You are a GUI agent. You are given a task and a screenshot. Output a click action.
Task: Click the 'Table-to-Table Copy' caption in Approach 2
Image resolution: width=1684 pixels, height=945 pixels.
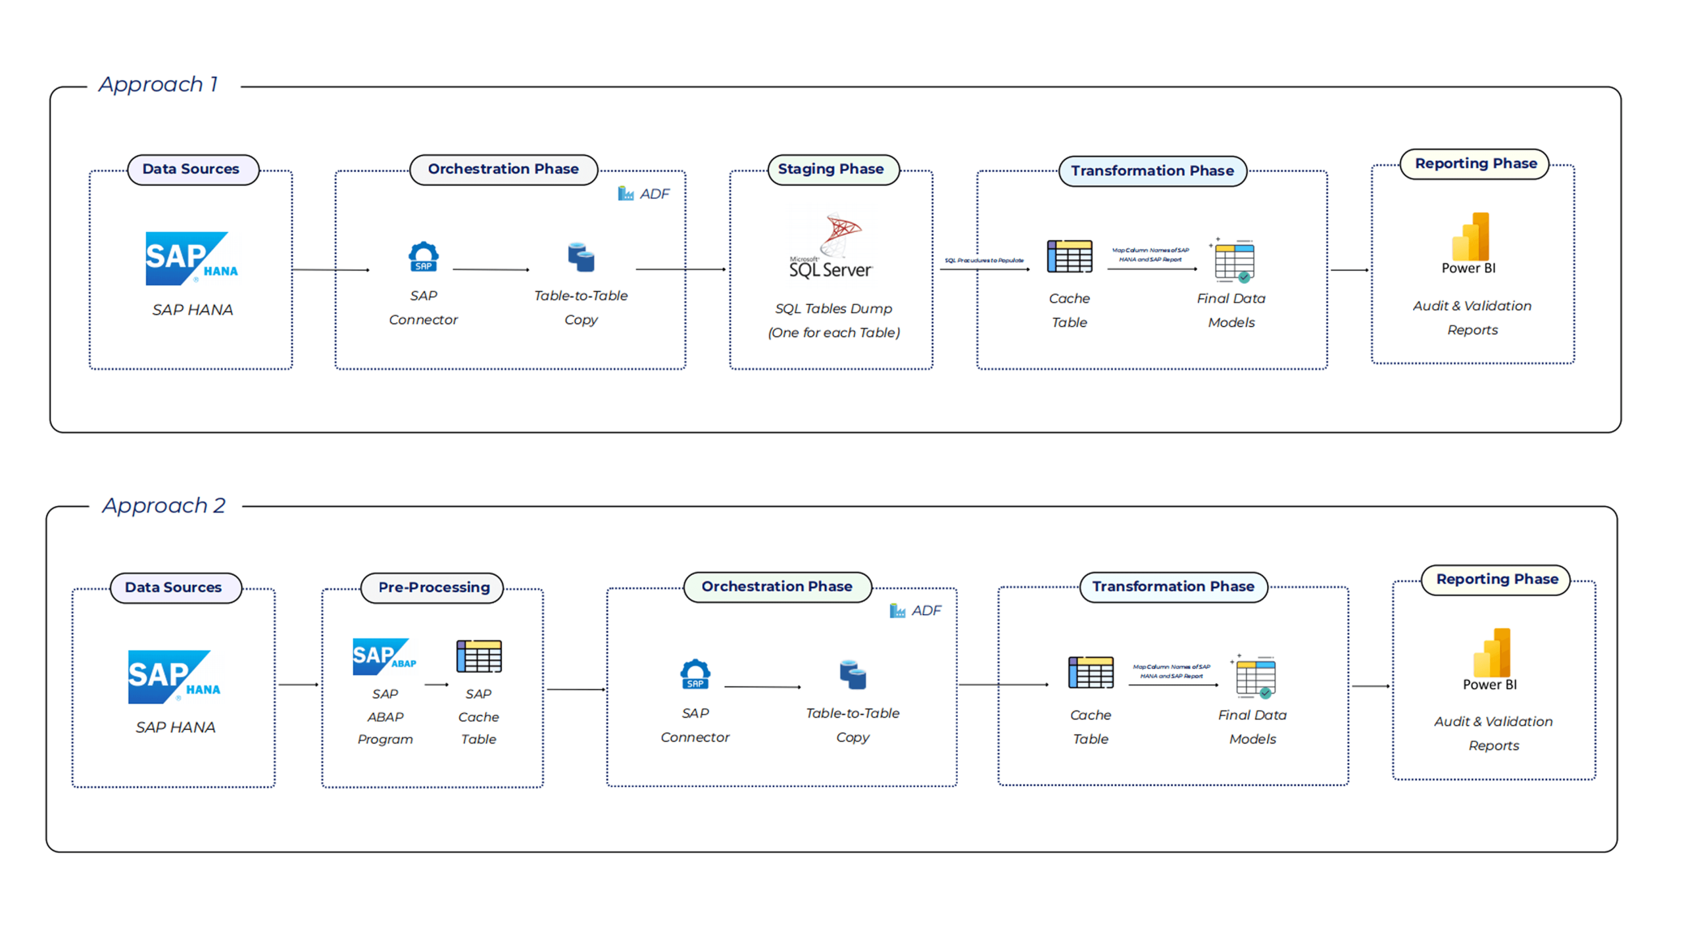853,726
